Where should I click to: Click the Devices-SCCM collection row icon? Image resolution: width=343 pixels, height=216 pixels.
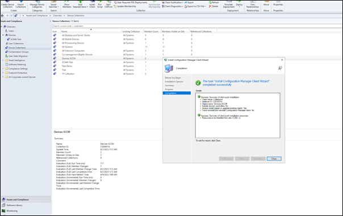pos(55,59)
